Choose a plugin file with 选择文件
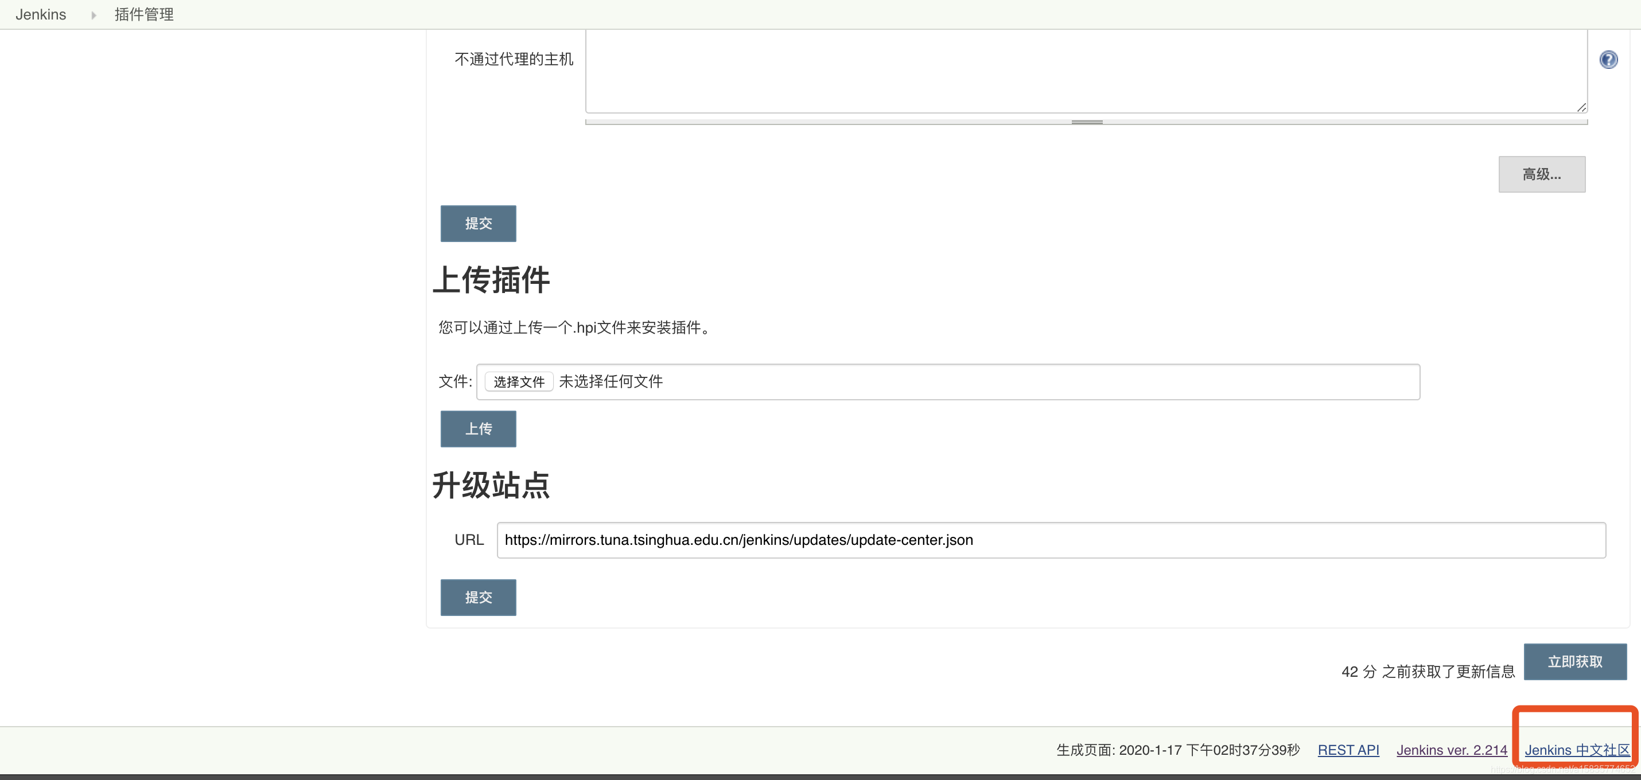This screenshot has width=1641, height=780. click(519, 381)
